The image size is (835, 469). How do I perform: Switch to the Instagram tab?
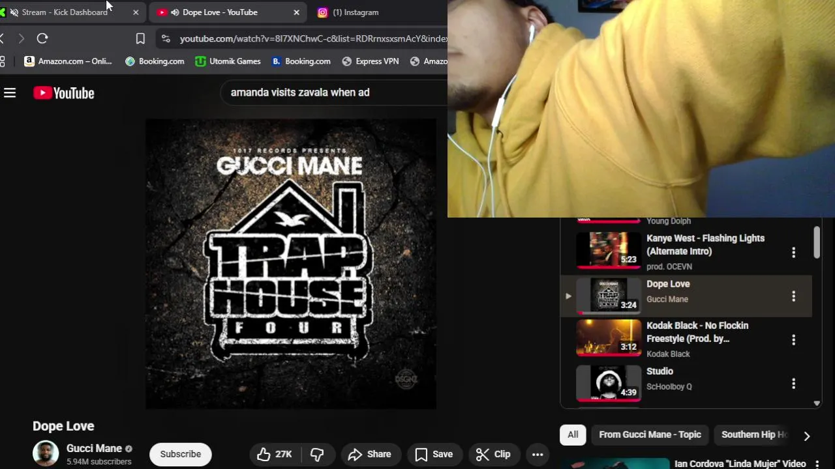pyautogui.click(x=356, y=12)
